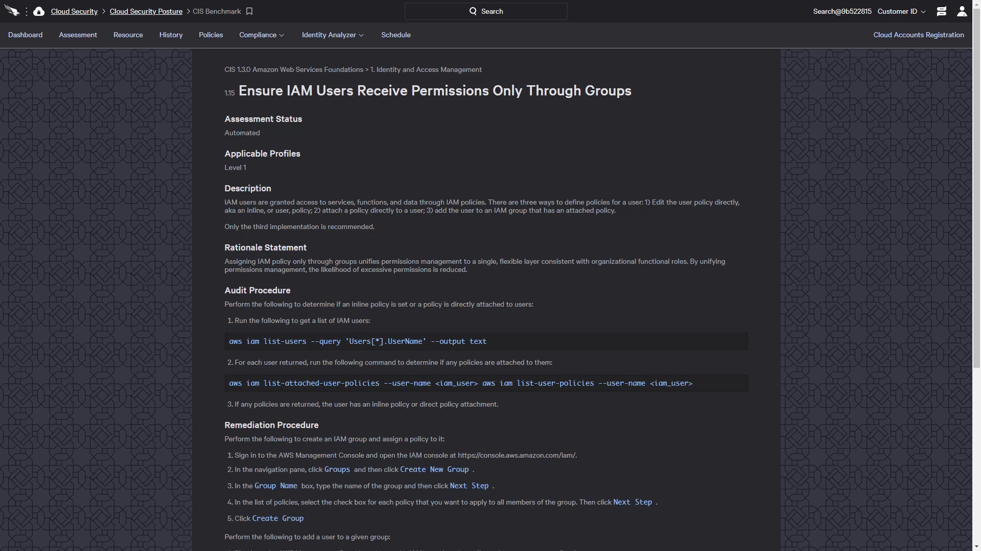
Task: Click the vertical page scrollbar thumb
Action: (976, 184)
